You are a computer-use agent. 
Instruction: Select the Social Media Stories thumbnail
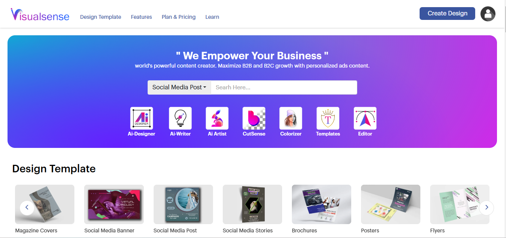(252, 204)
